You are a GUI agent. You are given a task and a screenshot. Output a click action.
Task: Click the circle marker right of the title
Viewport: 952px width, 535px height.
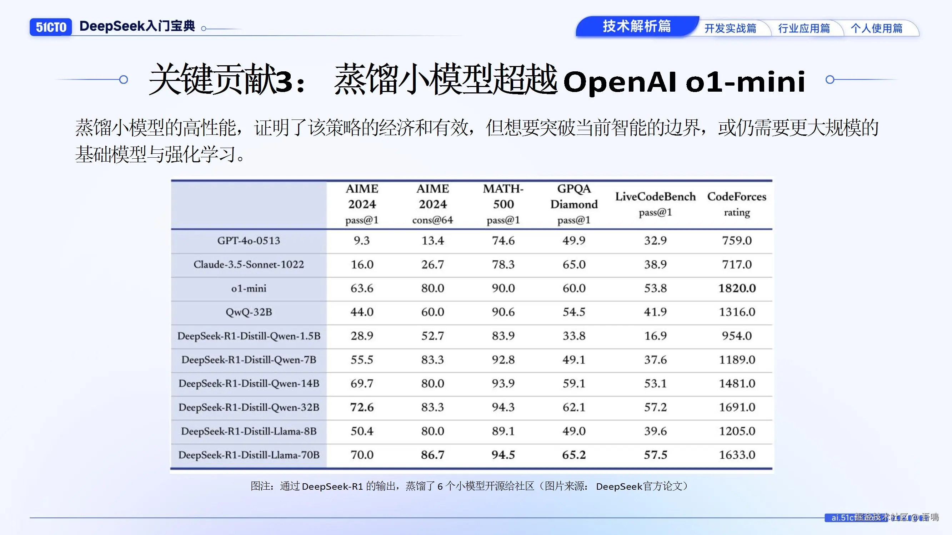[830, 80]
